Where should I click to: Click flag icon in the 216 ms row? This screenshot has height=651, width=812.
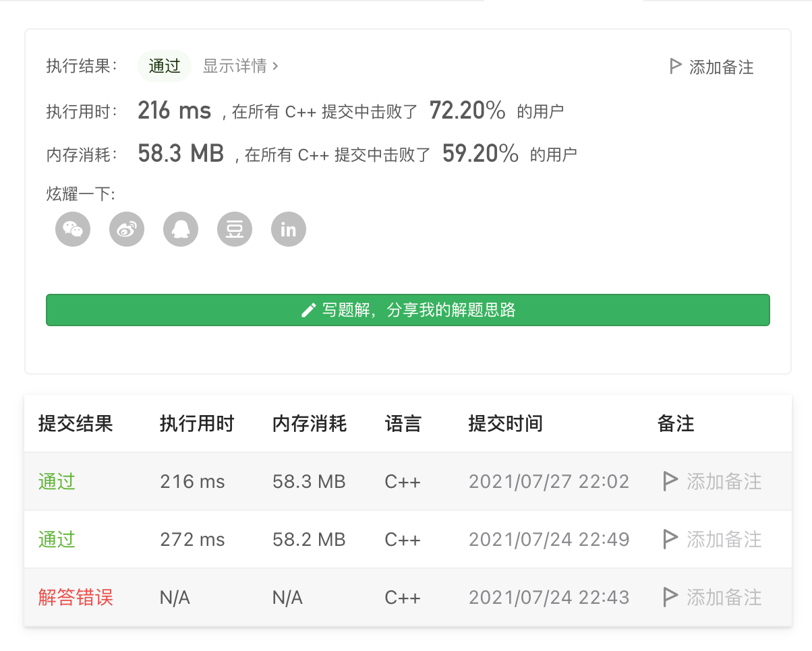(670, 482)
